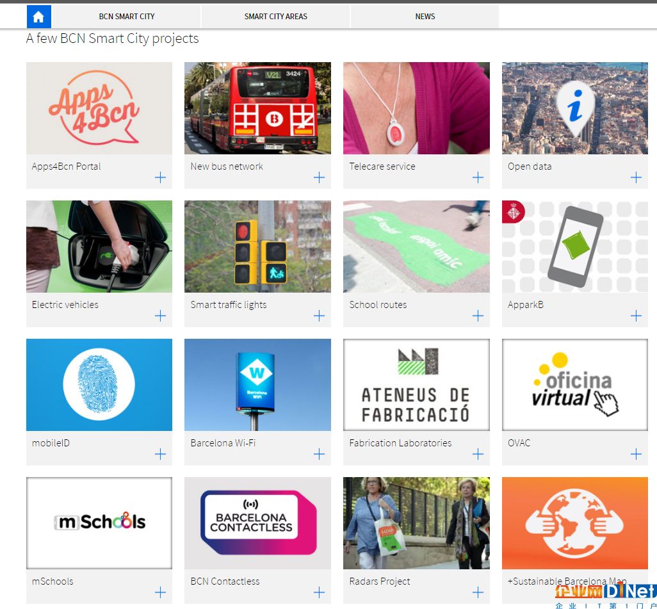Open the SMART CITY AREAS menu
This screenshot has width=657, height=609.
coord(276,17)
